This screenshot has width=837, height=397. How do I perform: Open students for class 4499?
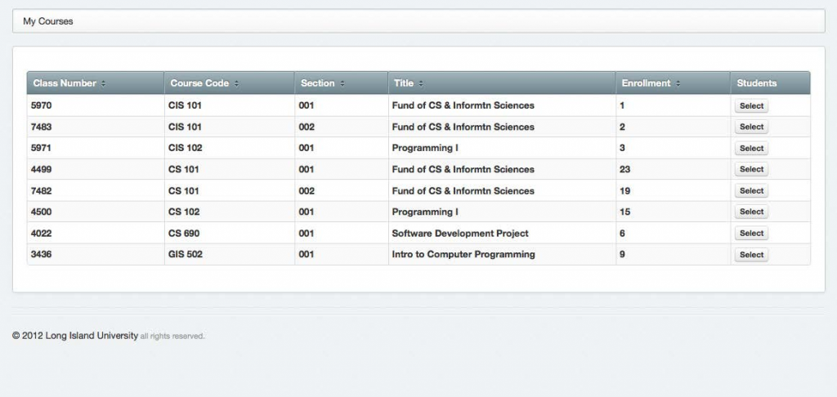pos(751,170)
